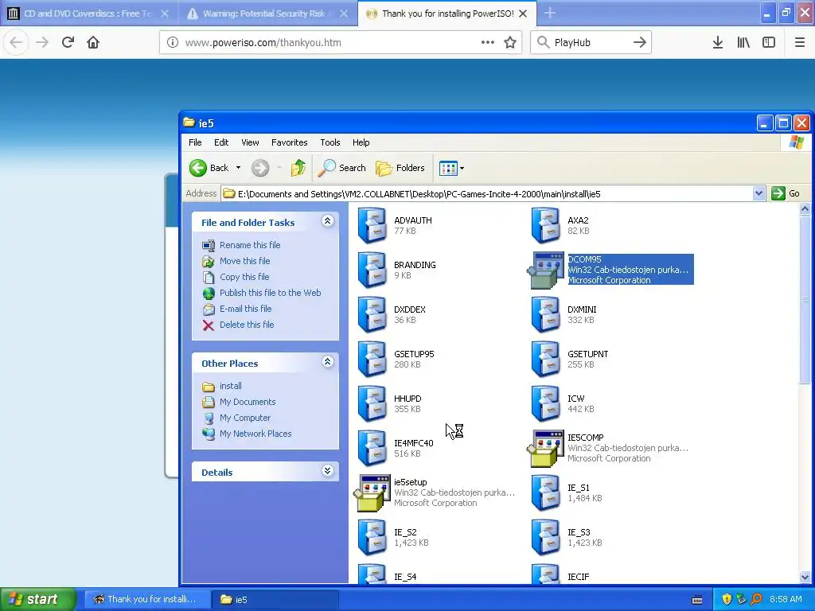Click Copy this file
Image resolution: width=815 pixels, height=611 pixels.
coord(244,277)
